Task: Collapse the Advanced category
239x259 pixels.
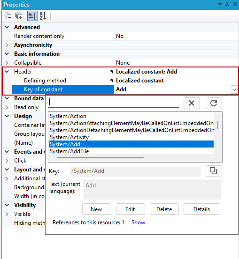Action: coord(7,27)
